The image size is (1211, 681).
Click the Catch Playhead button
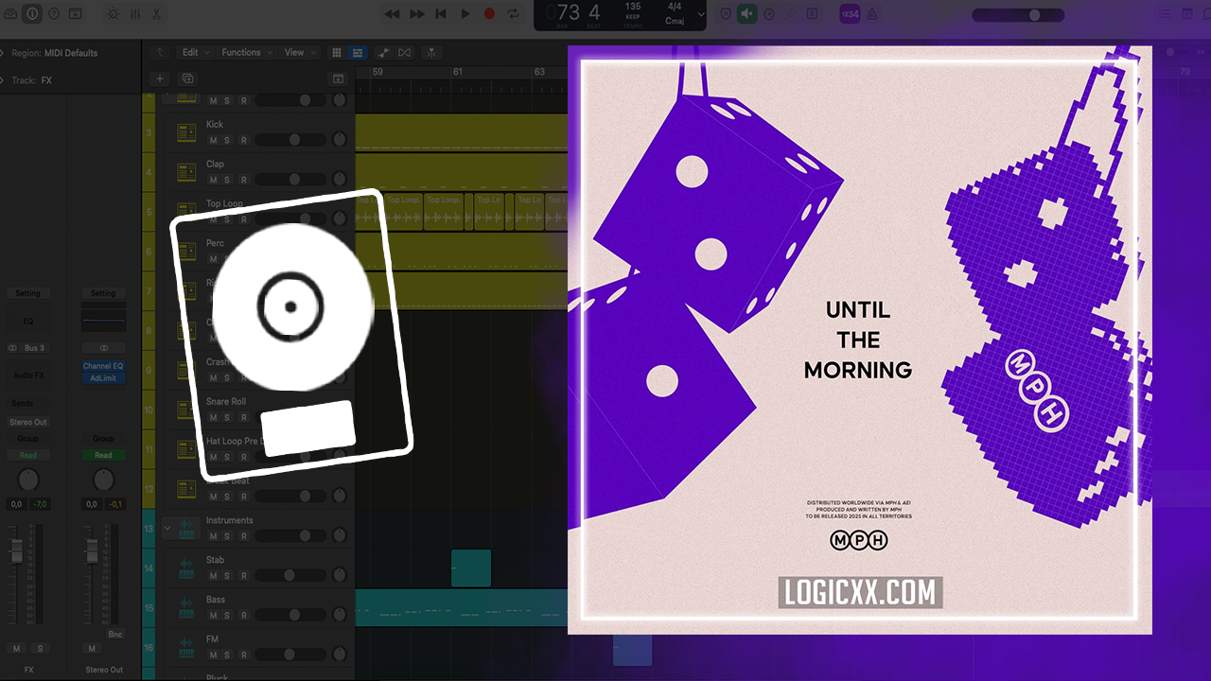(x=431, y=53)
